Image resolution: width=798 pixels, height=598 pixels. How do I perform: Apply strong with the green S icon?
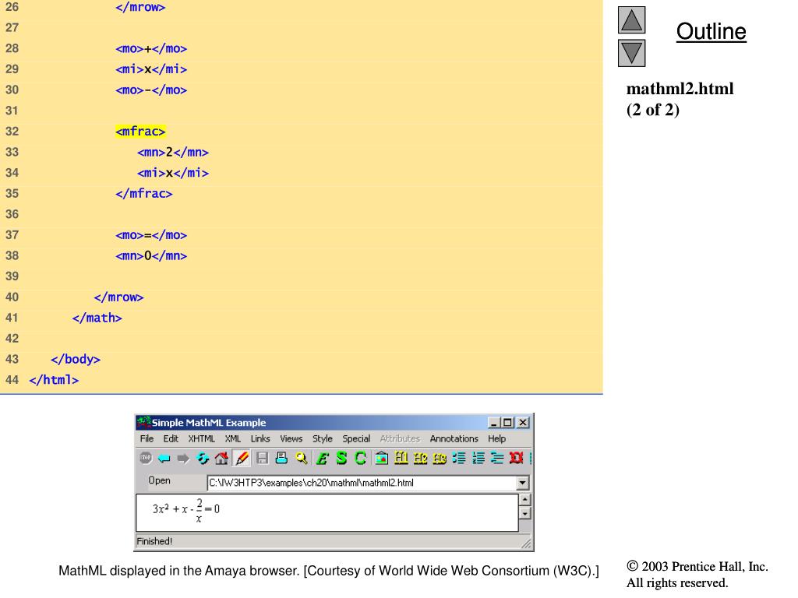tap(341, 458)
